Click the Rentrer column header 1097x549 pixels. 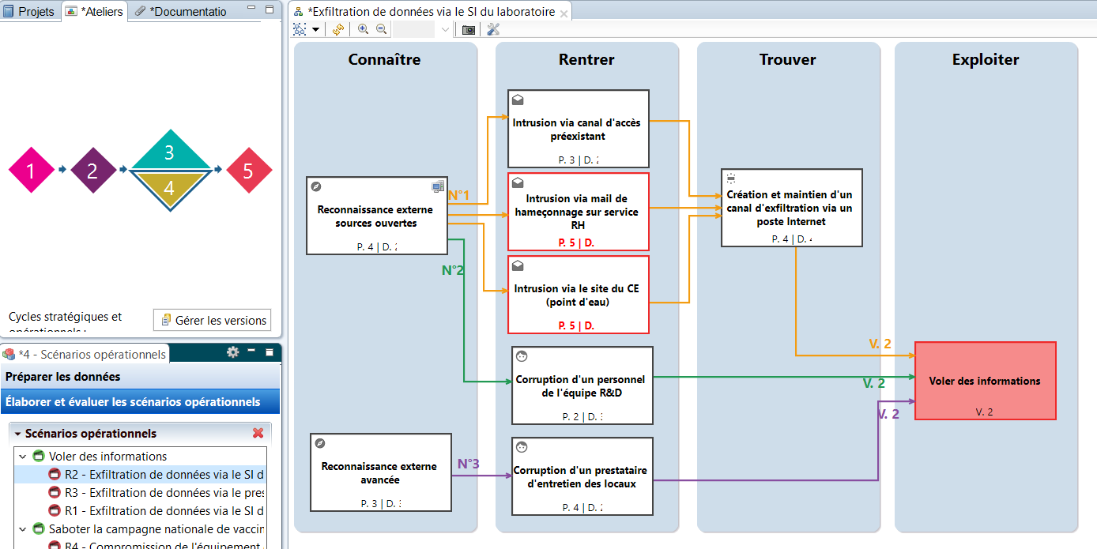pos(586,60)
